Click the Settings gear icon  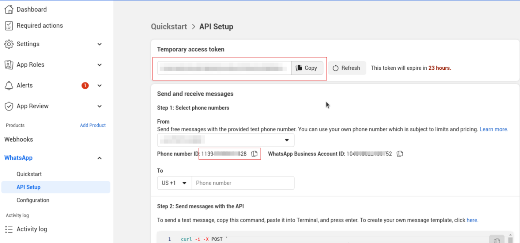(9, 44)
